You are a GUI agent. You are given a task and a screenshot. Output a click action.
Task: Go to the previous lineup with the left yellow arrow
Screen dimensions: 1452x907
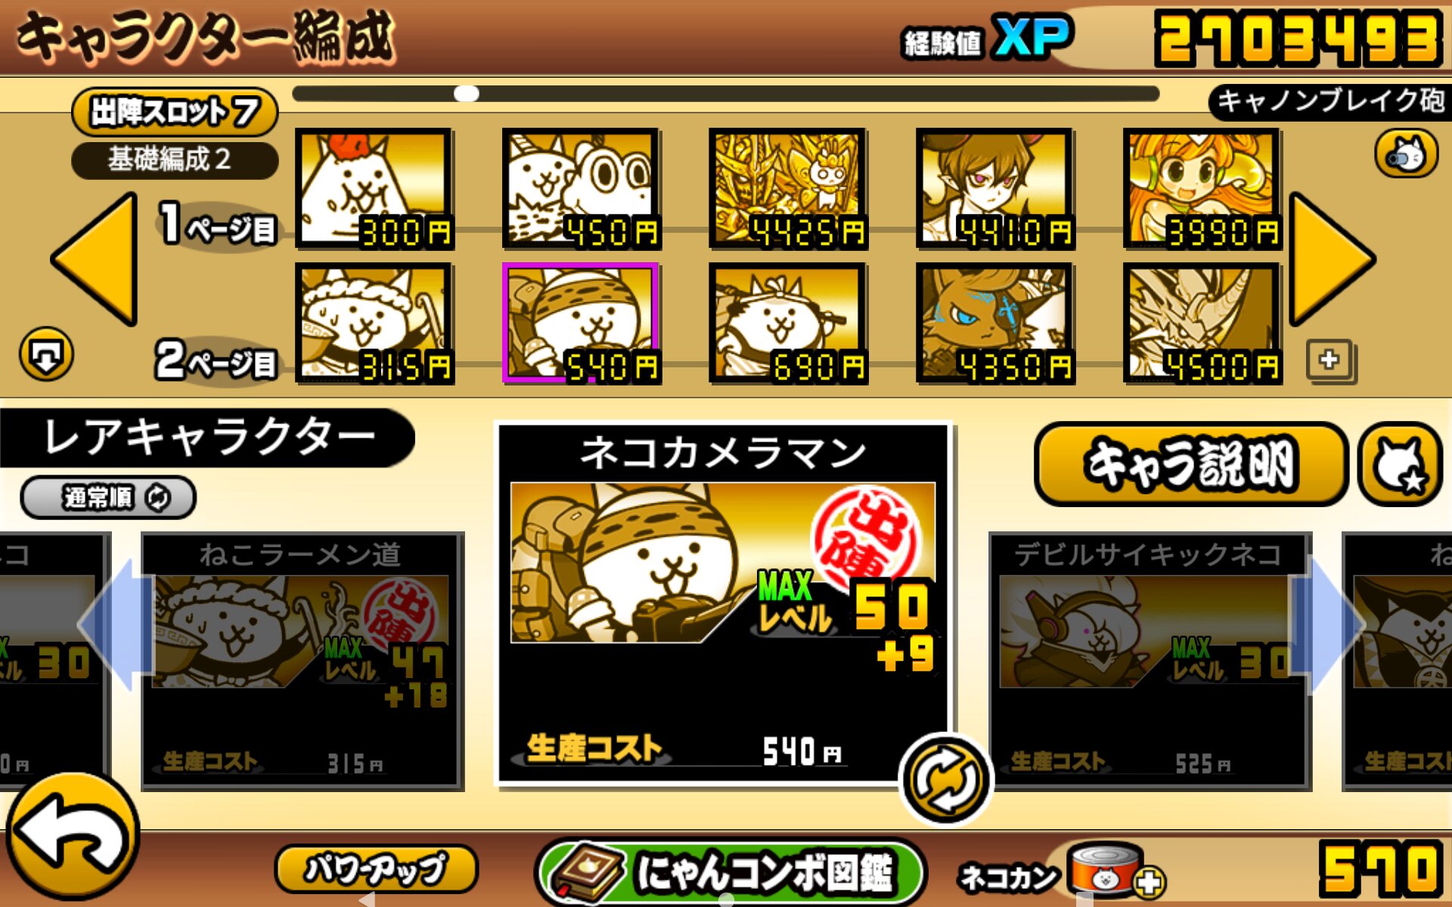click(x=95, y=258)
